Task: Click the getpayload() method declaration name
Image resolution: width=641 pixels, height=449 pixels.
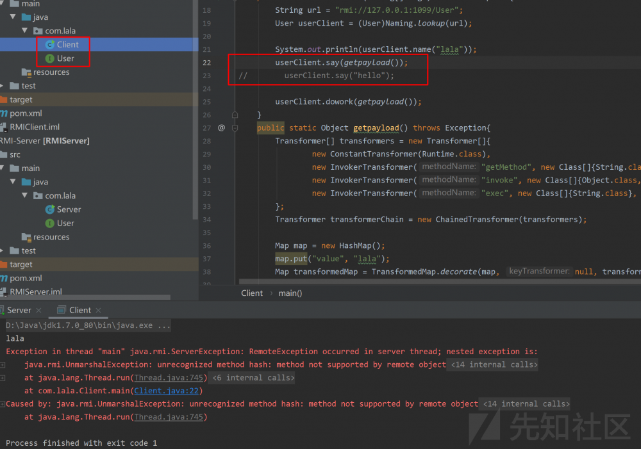Action: [x=376, y=128]
